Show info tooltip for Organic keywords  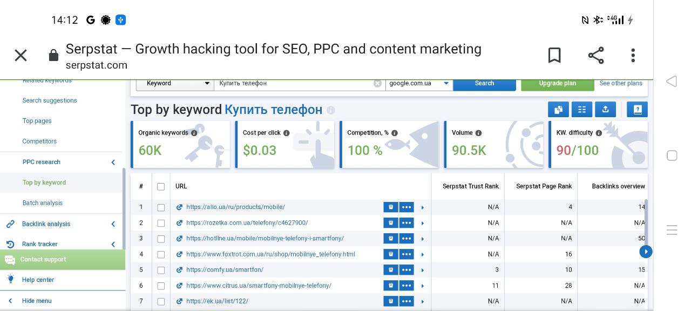point(194,133)
